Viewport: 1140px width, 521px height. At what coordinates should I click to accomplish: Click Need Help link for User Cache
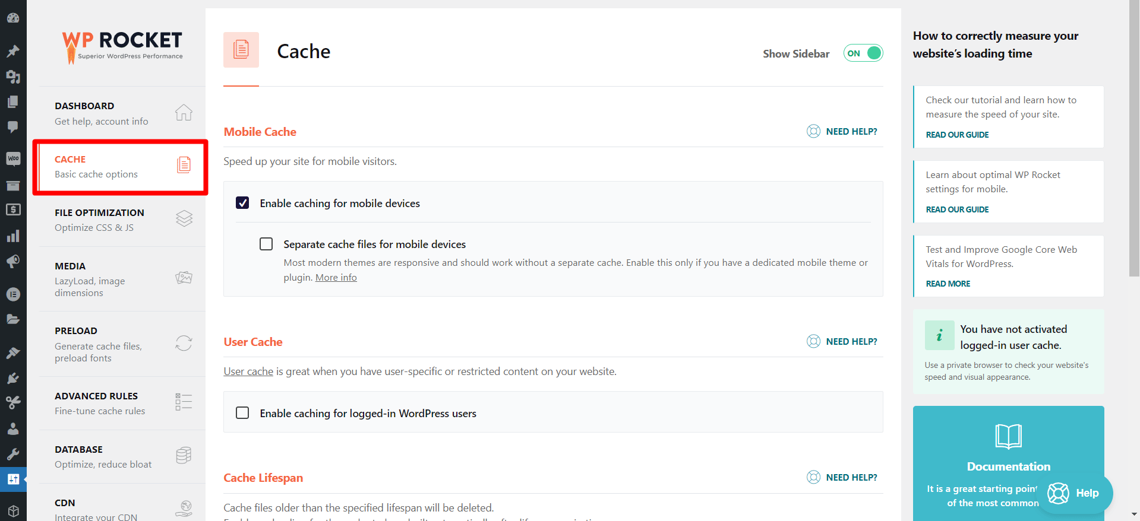point(851,341)
